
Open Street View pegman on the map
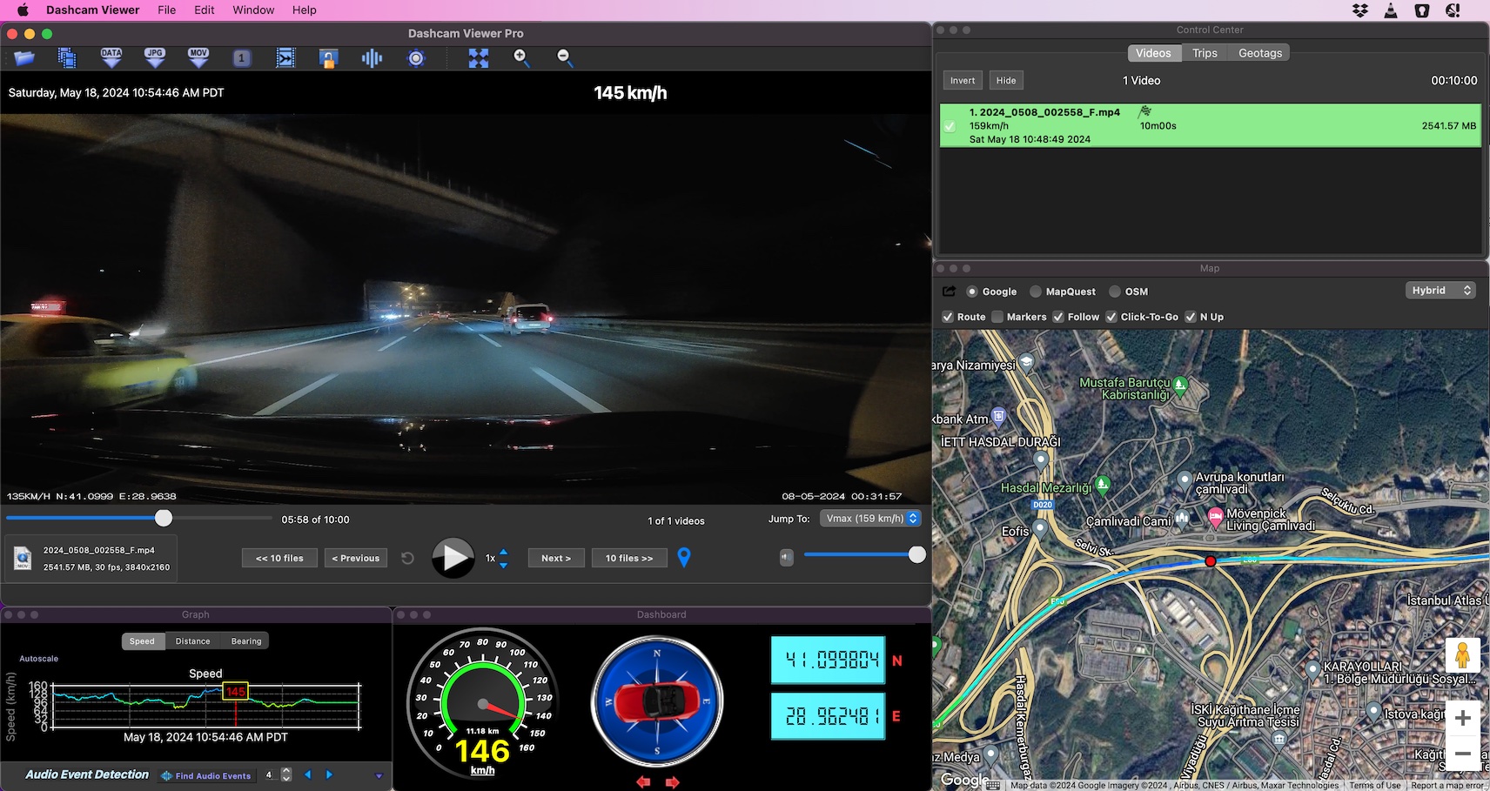coord(1462,654)
